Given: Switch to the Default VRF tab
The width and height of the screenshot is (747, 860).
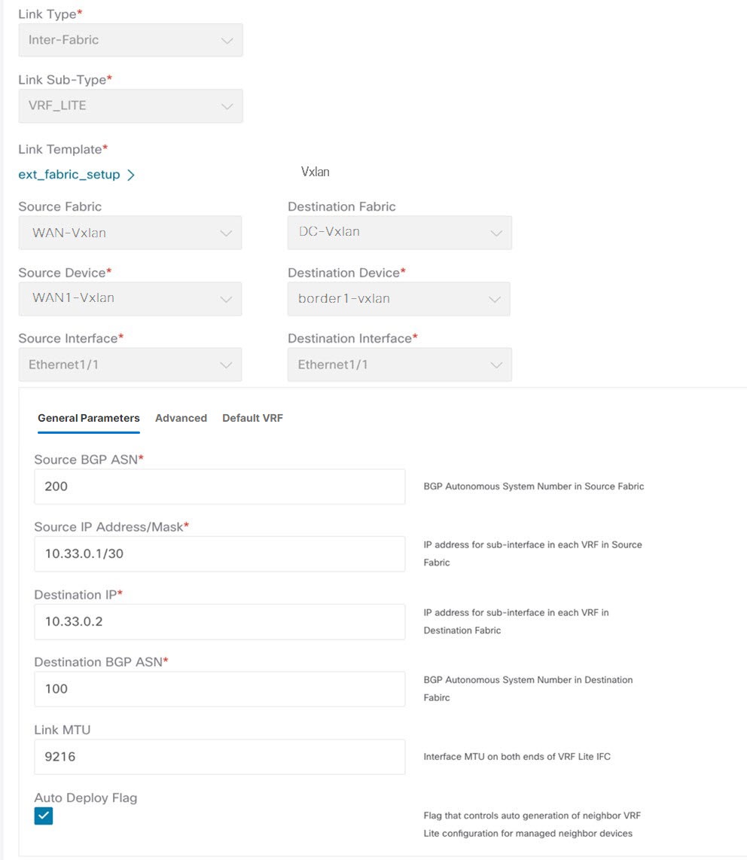Looking at the screenshot, I should pyautogui.click(x=252, y=418).
